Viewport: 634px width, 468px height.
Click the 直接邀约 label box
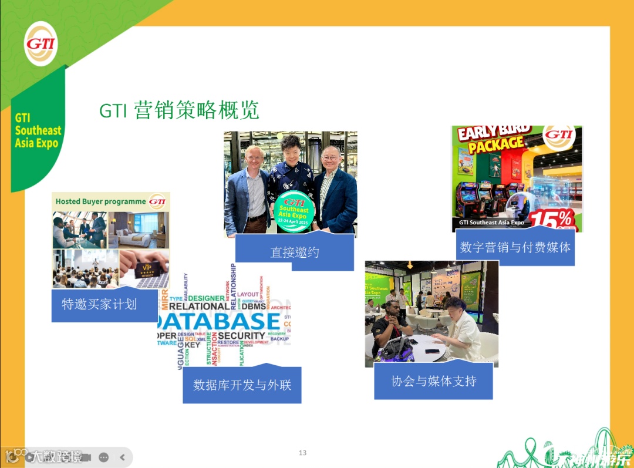pos(294,251)
